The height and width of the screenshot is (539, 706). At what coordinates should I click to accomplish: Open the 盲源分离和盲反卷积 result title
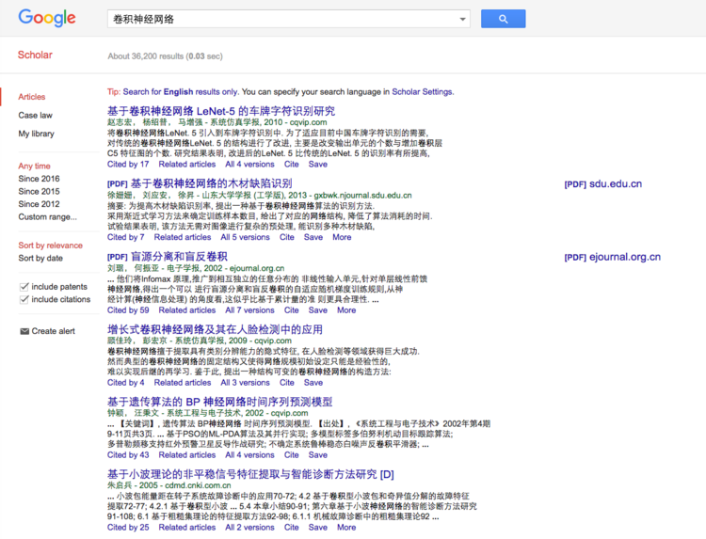179,257
